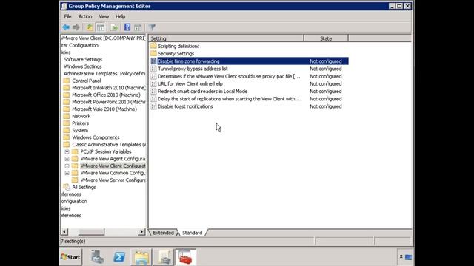Image resolution: width=474 pixels, height=266 pixels.
Task: Click State value of Disable toast notifications
Action: 326,106
